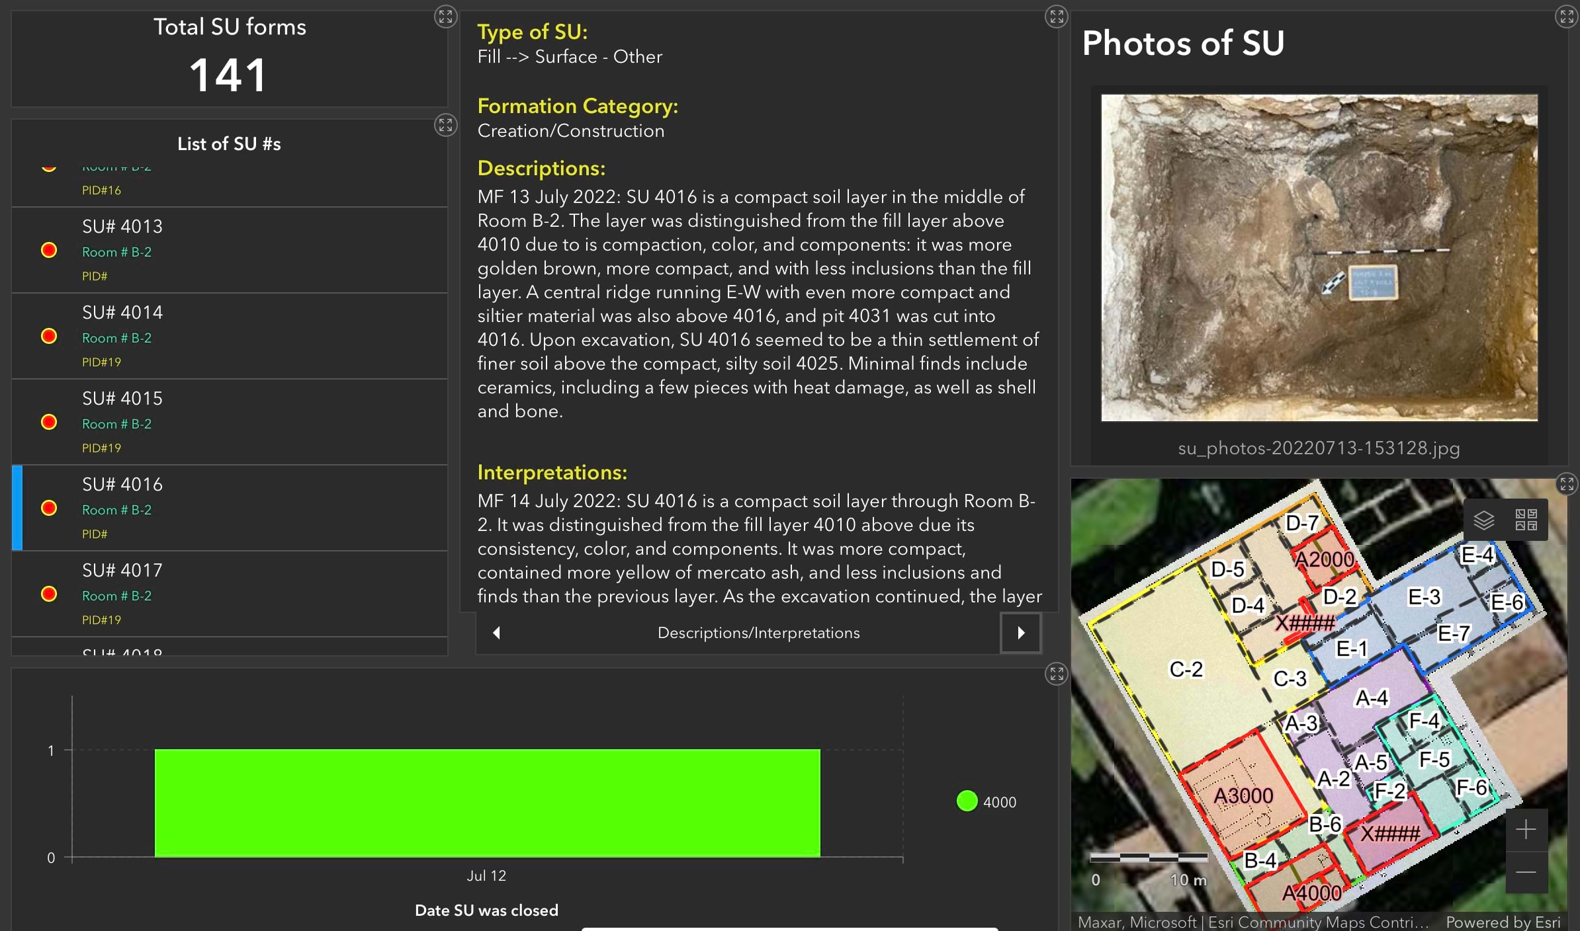Open the map layers list
The height and width of the screenshot is (931, 1580).
pos(1484,520)
